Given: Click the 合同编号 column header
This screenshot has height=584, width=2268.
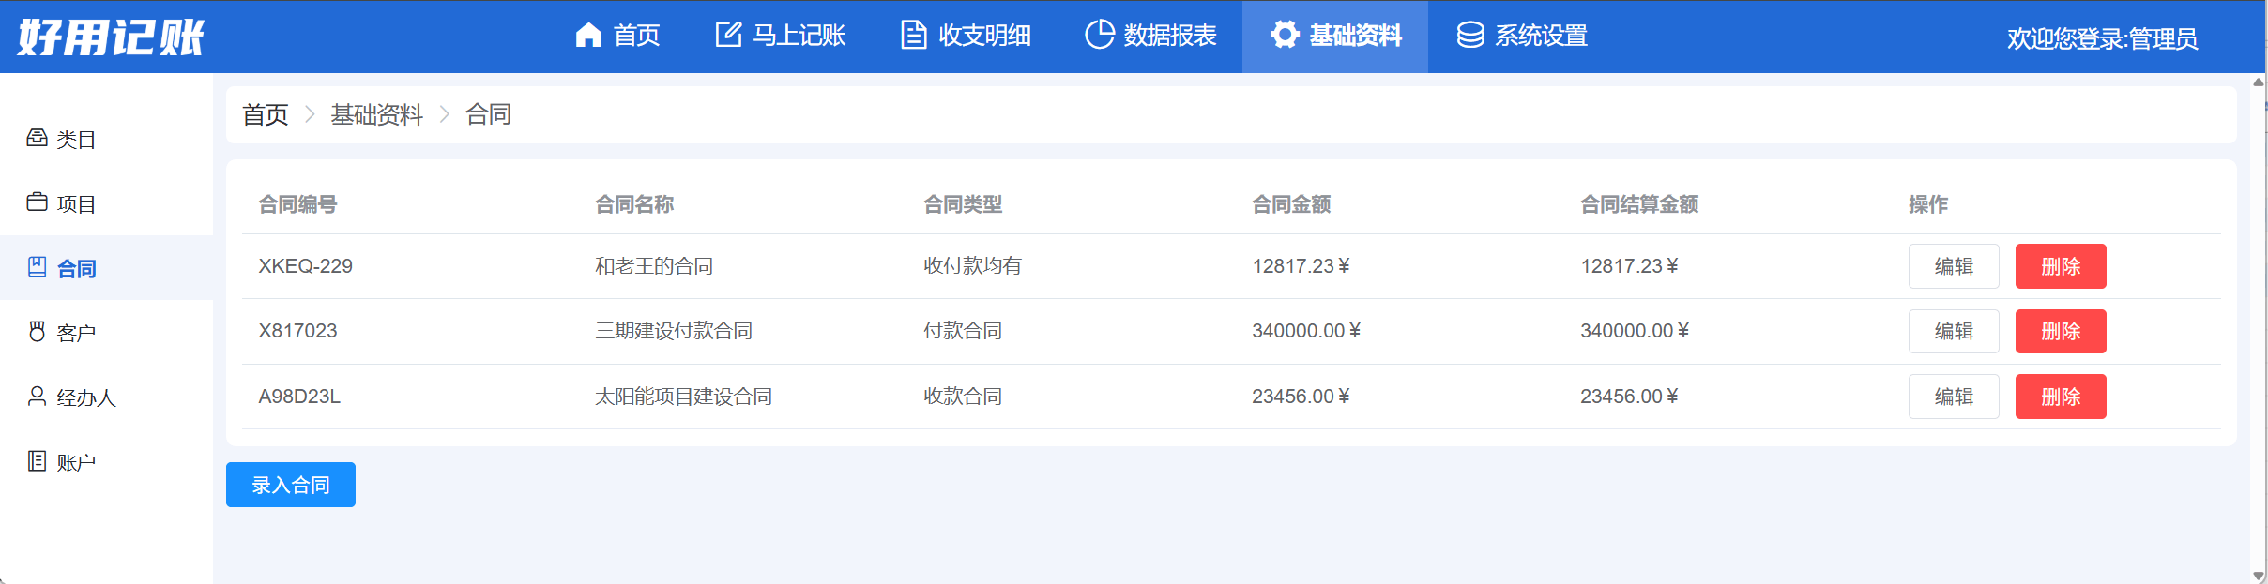Looking at the screenshot, I should pos(297,203).
